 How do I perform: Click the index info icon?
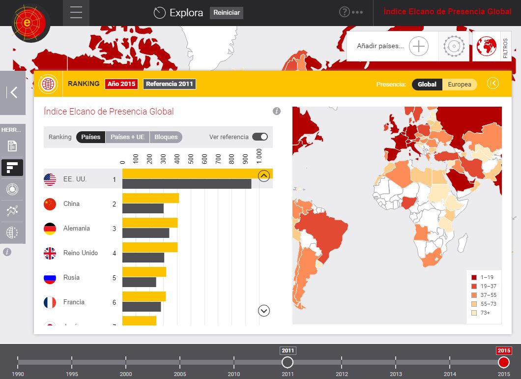(x=276, y=111)
